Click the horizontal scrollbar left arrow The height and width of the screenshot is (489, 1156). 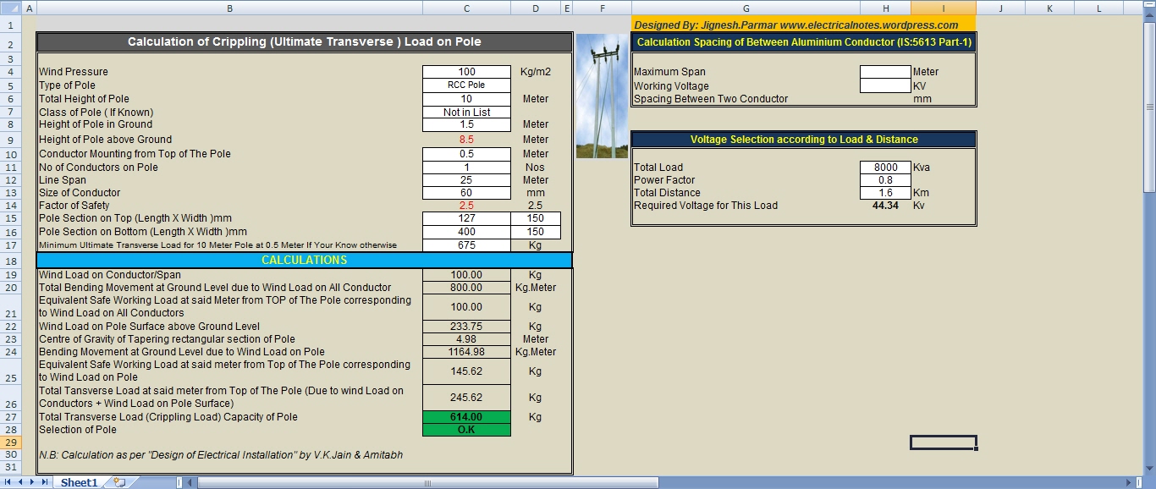tap(190, 482)
